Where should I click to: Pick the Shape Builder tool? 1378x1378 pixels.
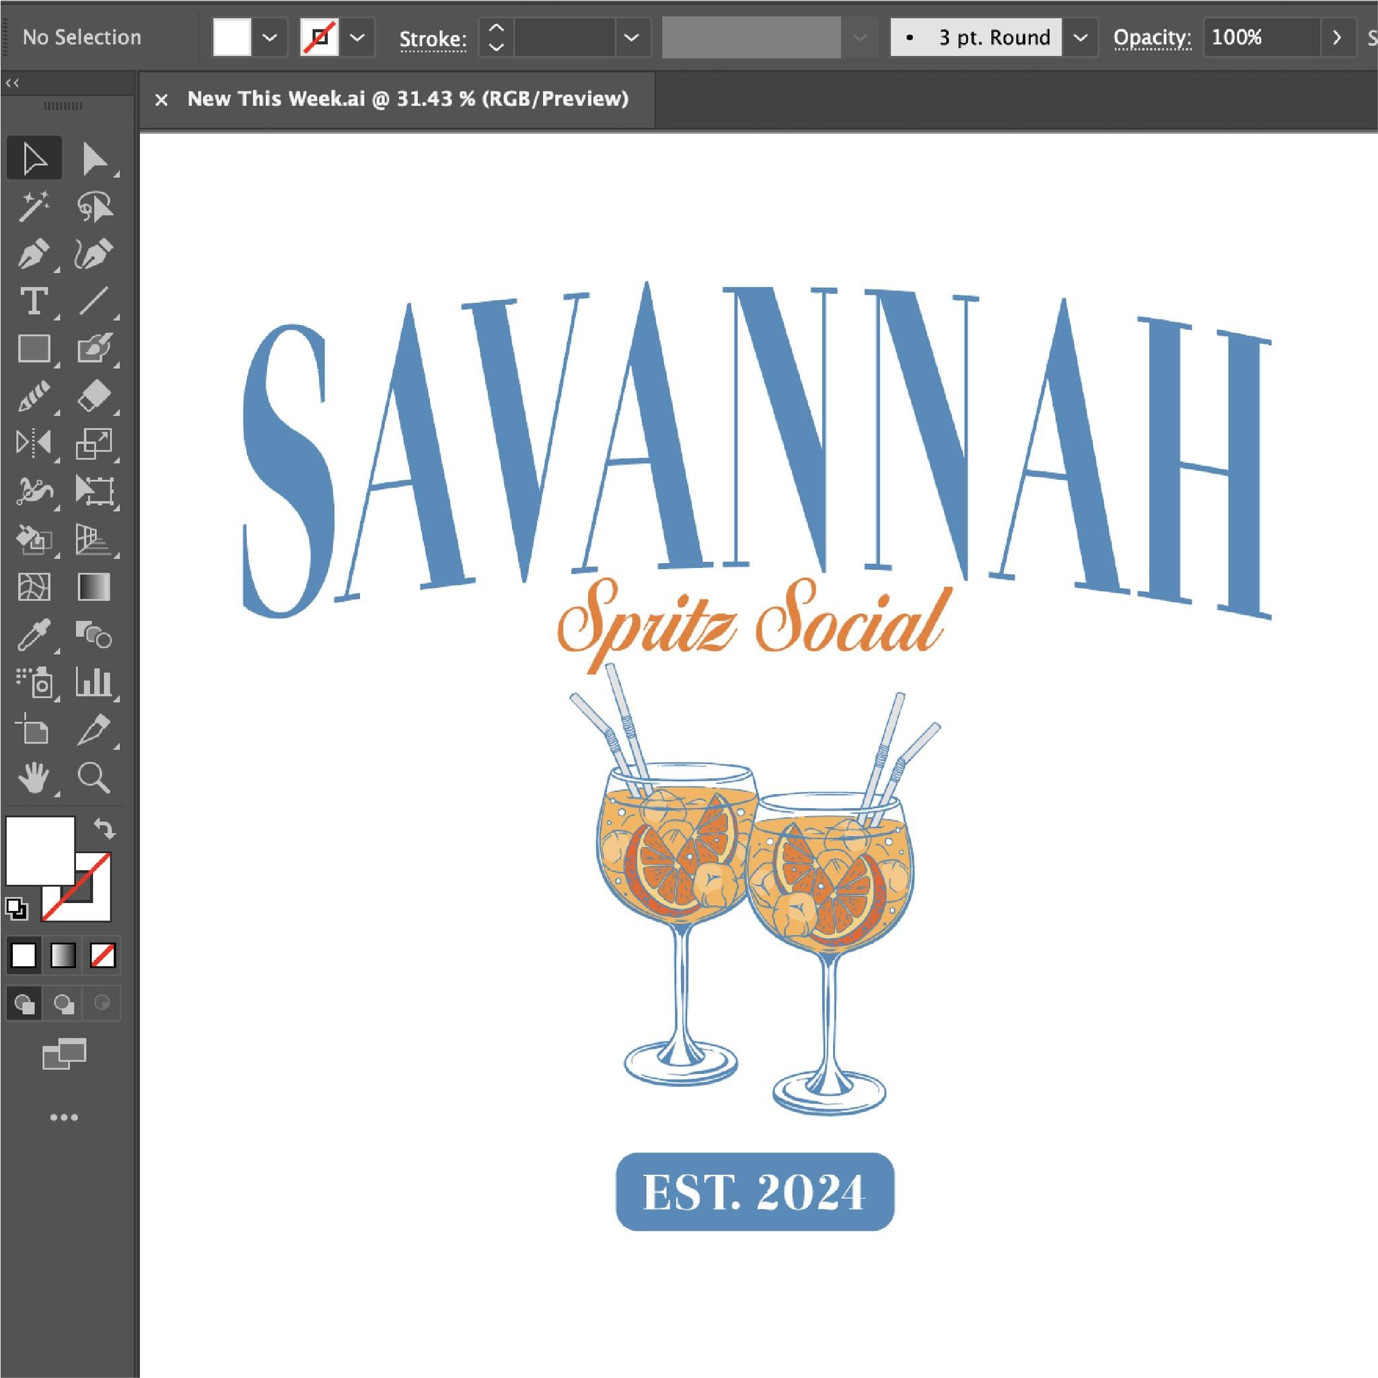(x=34, y=540)
